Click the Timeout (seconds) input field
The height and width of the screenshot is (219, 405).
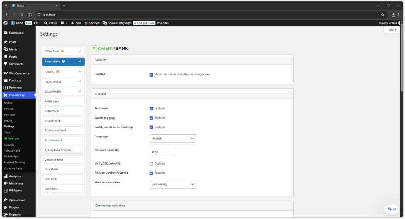(162, 152)
